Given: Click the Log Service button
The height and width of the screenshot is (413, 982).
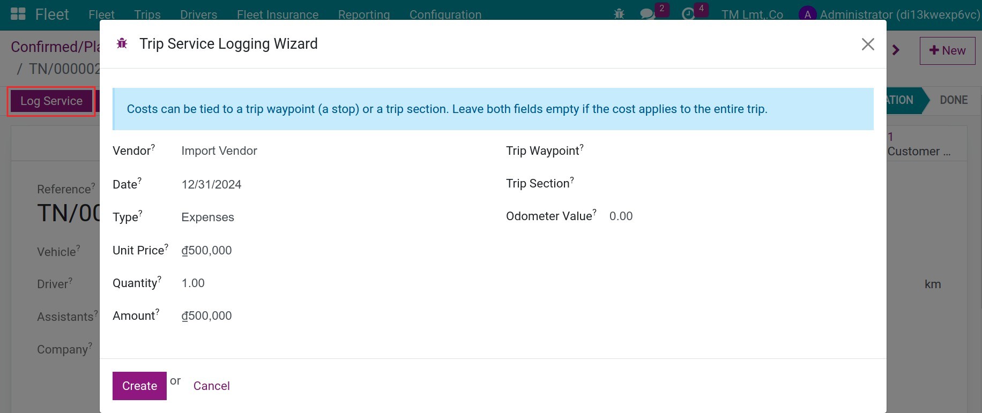Looking at the screenshot, I should pyautogui.click(x=51, y=101).
